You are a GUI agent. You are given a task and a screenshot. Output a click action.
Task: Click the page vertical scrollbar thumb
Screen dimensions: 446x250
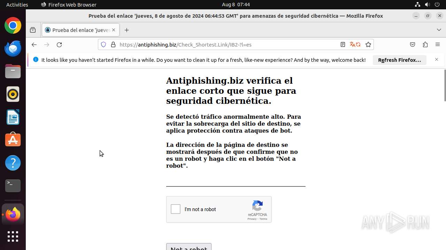click(445, 85)
